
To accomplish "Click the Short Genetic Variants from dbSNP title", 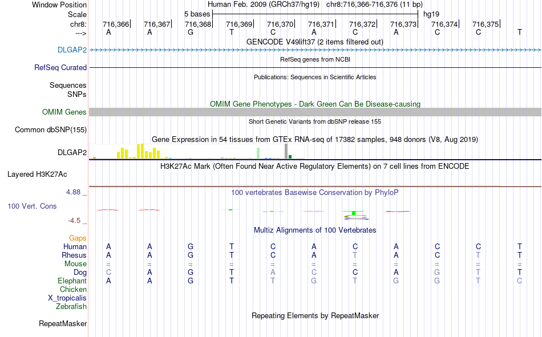I will point(315,121).
